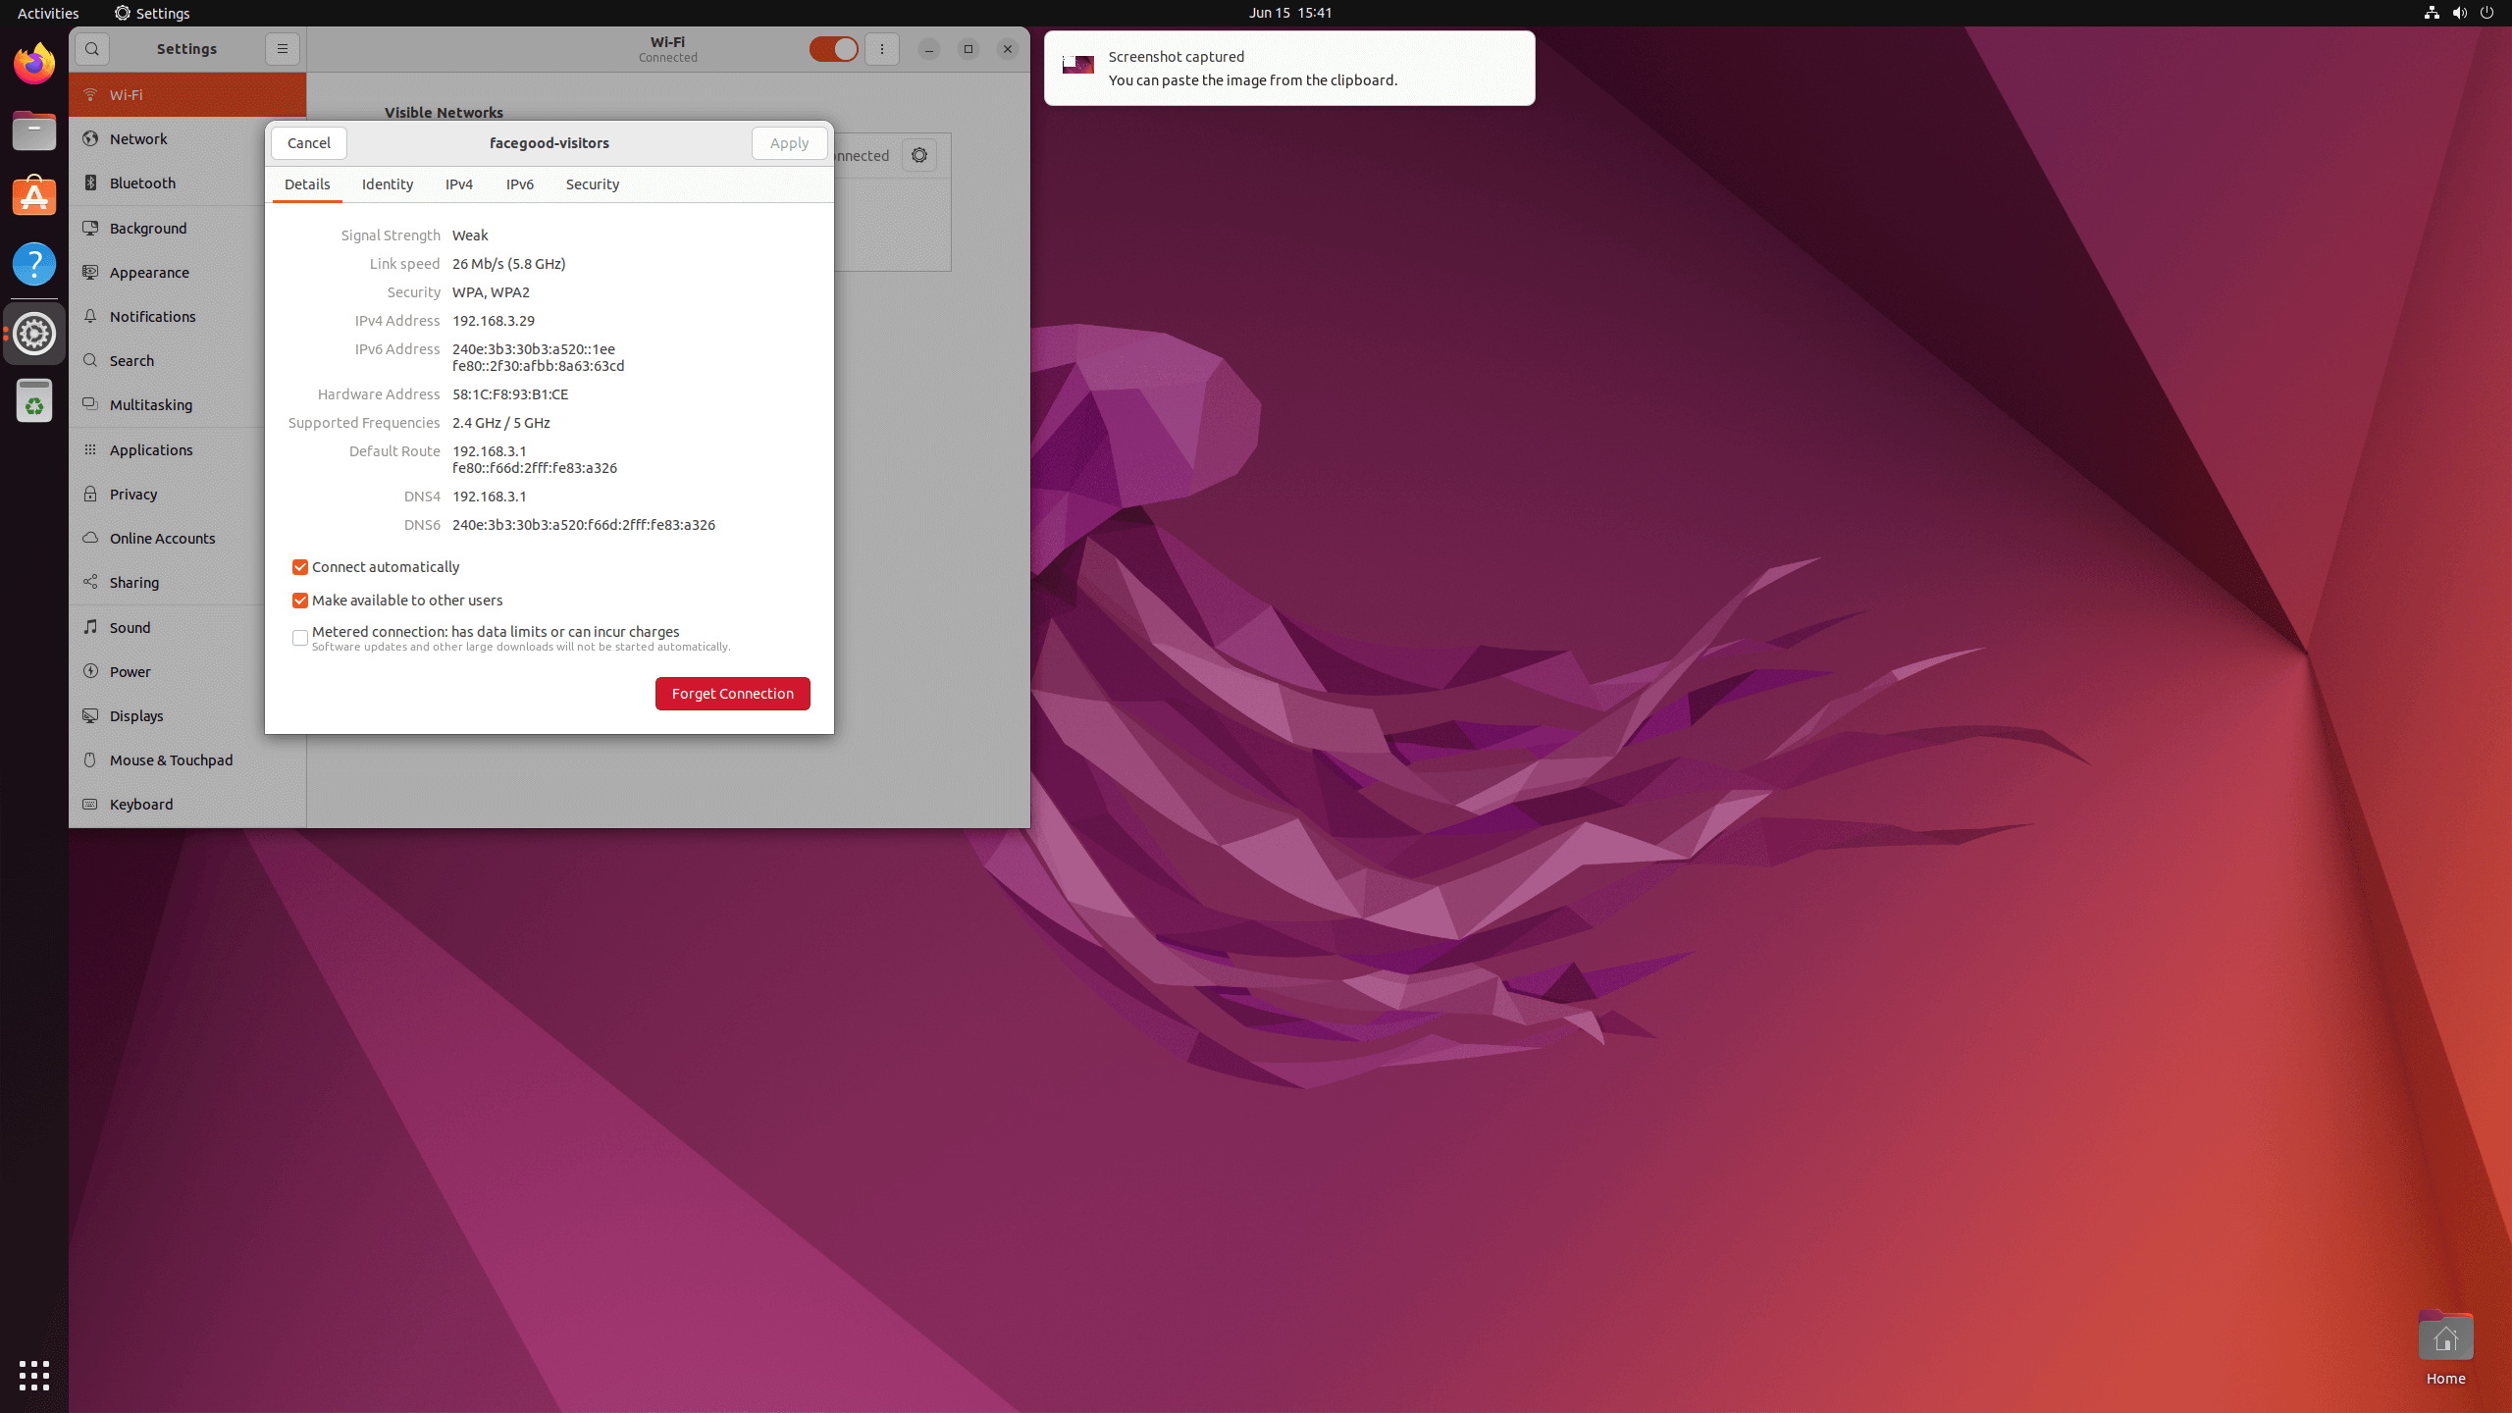Open Applications in the sidebar

[x=167, y=449]
